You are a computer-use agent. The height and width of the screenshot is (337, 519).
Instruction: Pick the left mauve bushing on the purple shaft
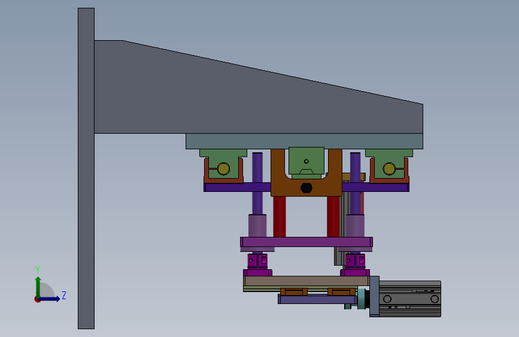[257, 225]
